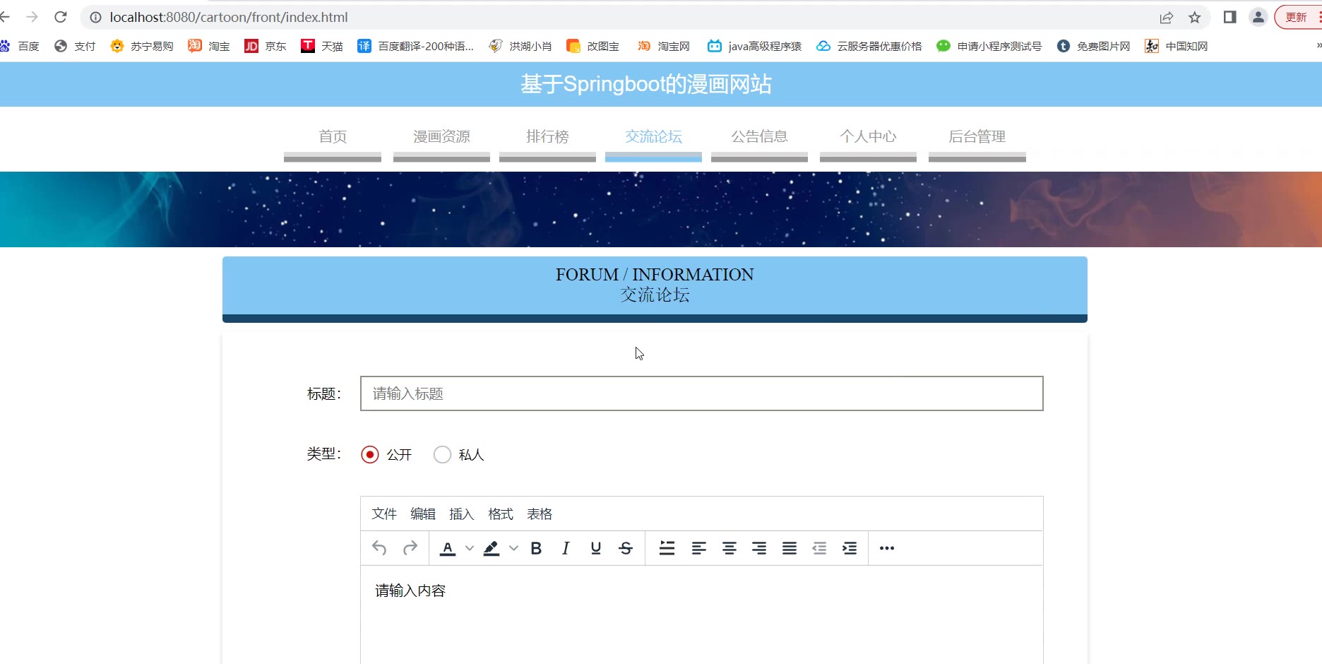Open the 表格 editor menu
Image resolution: width=1322 pixels, height=664 pixels.
pyautogui.click(x=540, y=514)
